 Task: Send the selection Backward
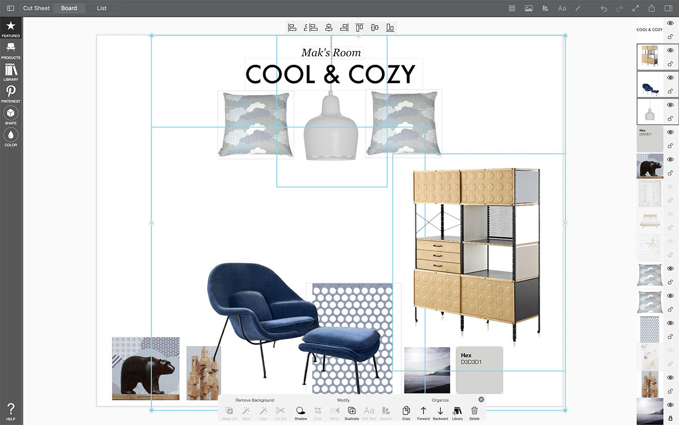tap(440, 412)
